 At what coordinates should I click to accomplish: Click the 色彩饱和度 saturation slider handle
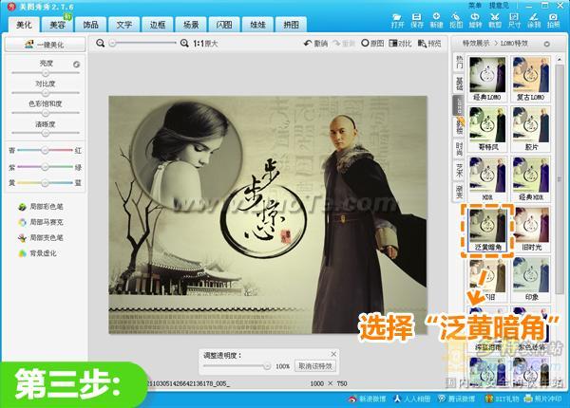tap(46, 113)
